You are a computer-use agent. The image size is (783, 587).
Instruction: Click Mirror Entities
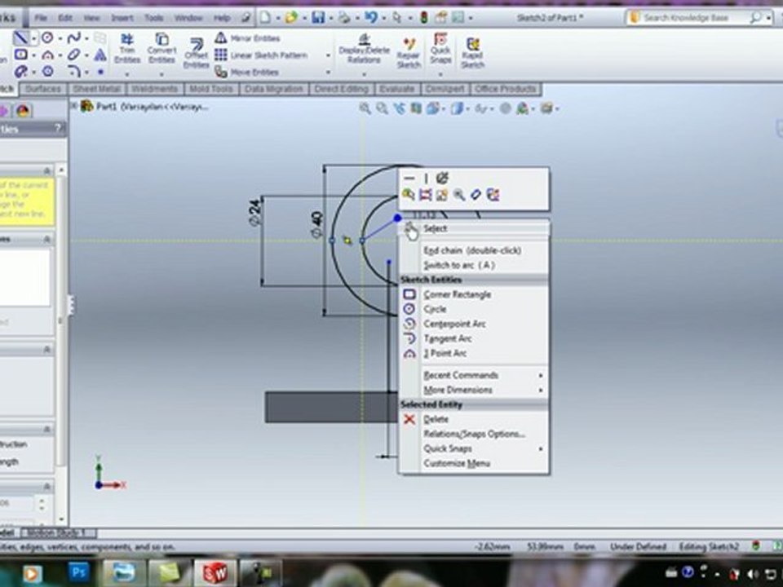coord(248,38)
